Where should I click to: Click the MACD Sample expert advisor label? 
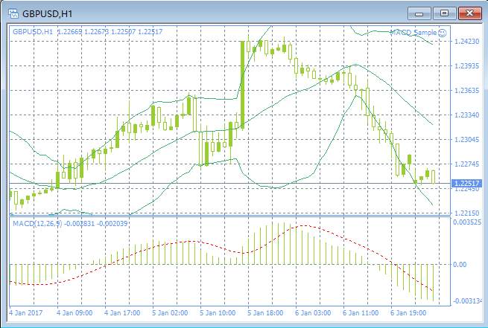[x=413, y=32]
